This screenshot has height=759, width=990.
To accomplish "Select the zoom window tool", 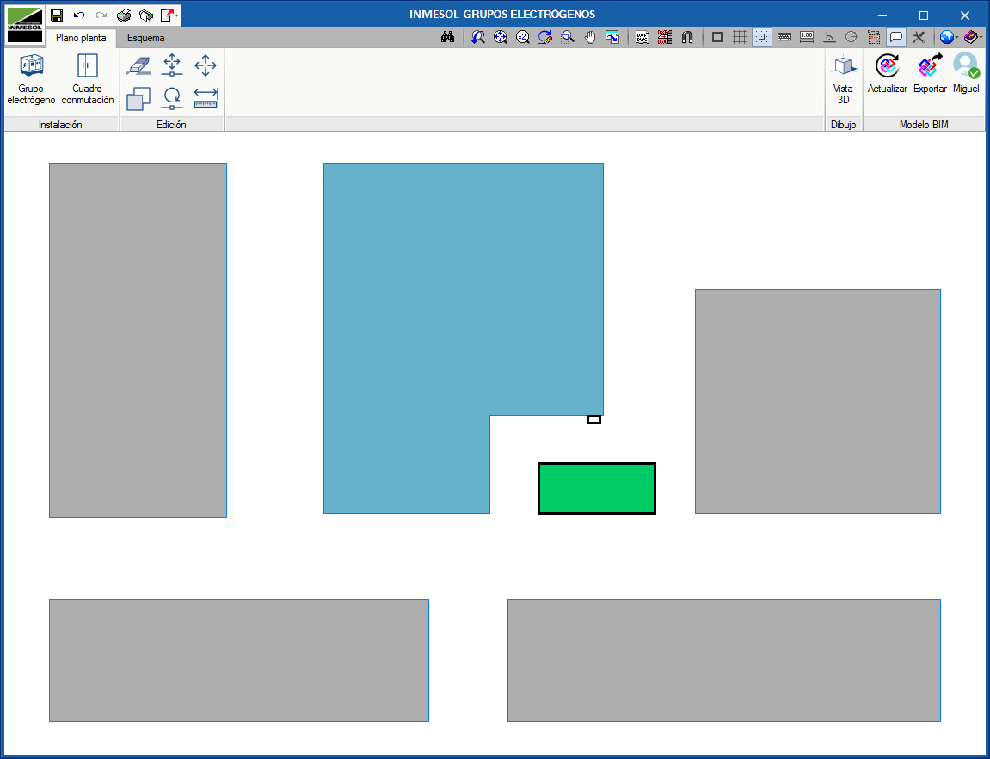I will pyautogui.click(x=568, y=37).
